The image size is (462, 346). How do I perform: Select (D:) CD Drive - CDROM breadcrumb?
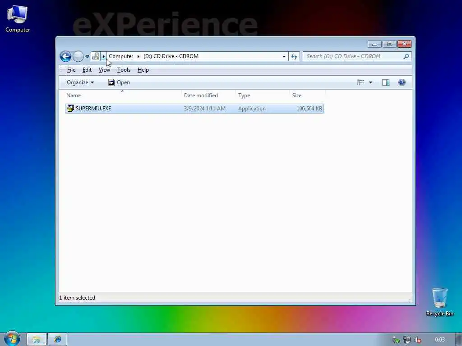(171, 56)
